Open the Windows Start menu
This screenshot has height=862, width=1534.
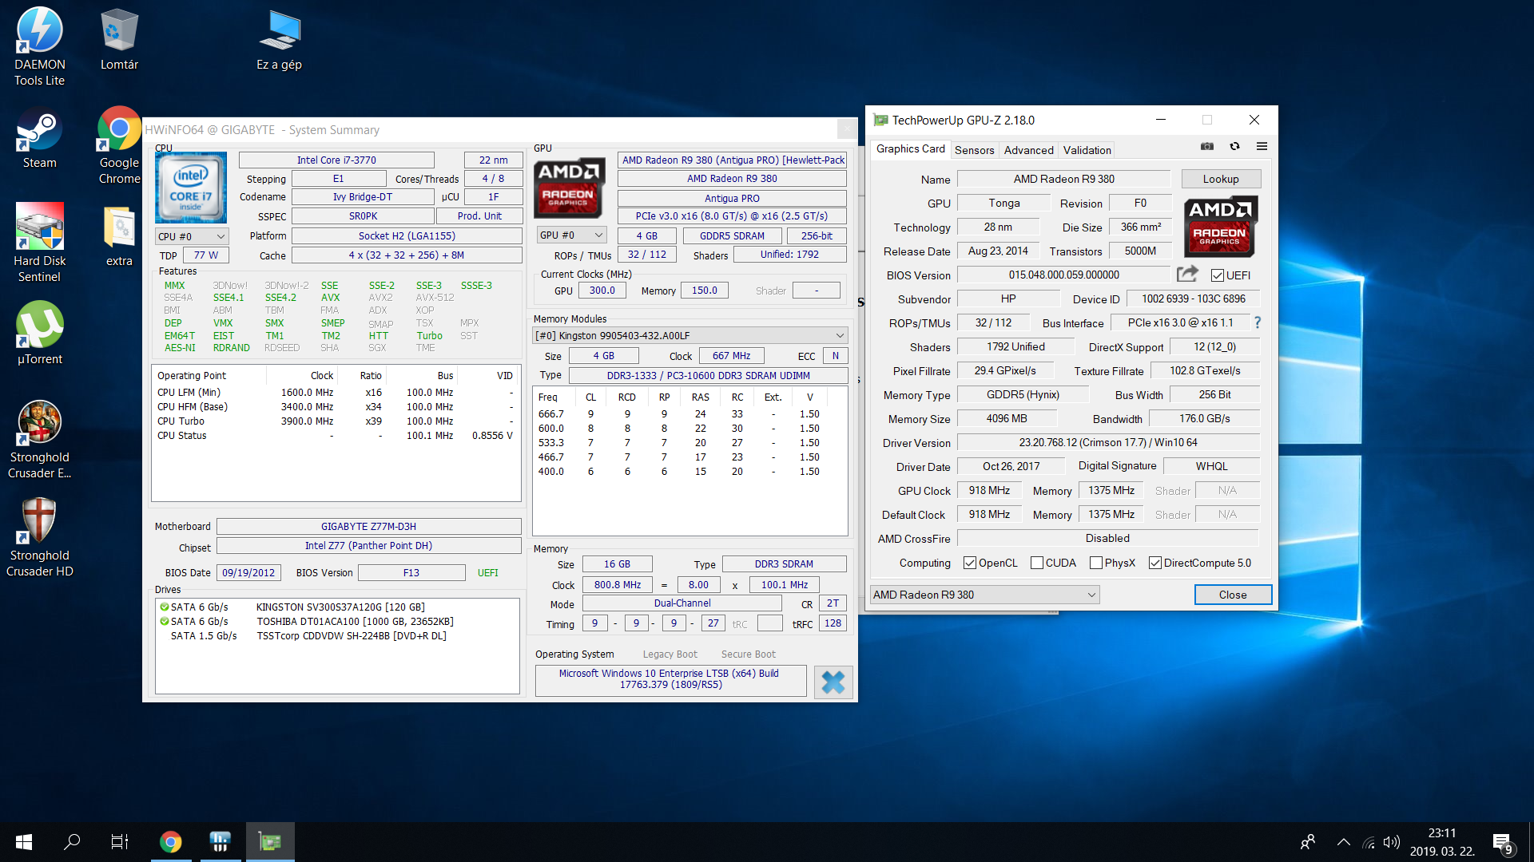(24, 841)
